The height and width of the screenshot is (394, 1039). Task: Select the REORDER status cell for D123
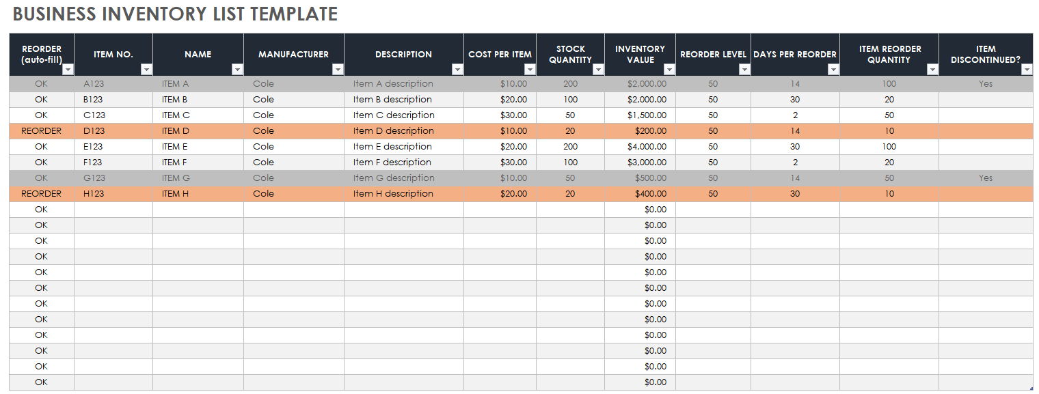pos(42,130)
